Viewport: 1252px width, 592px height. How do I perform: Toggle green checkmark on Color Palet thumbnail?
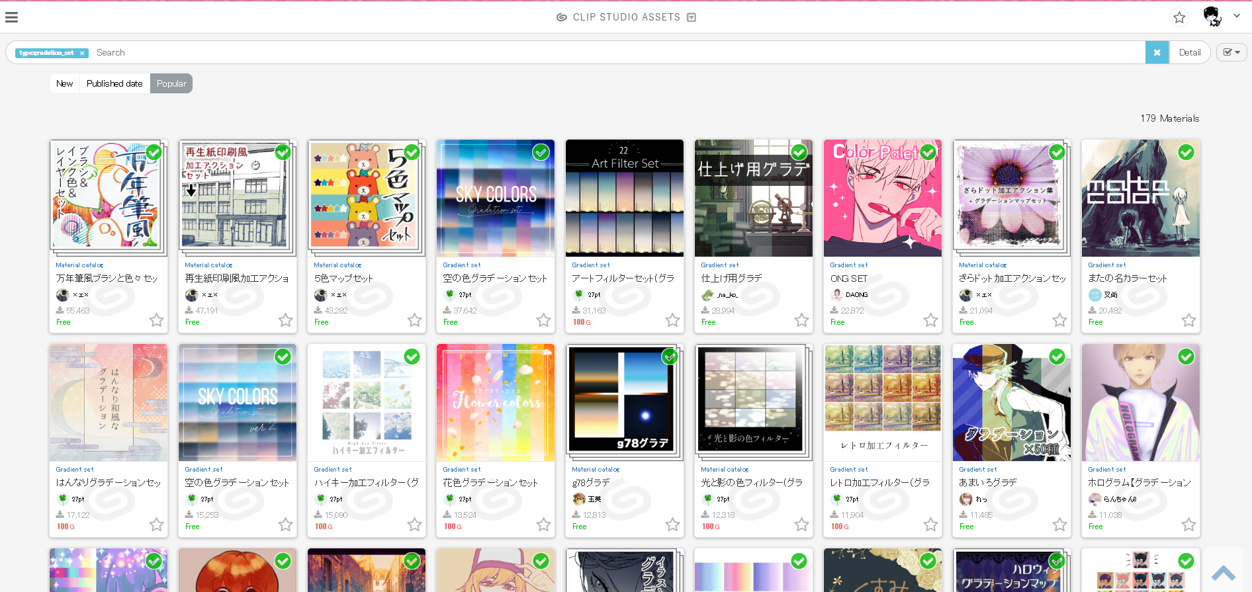tap(928, 152)
